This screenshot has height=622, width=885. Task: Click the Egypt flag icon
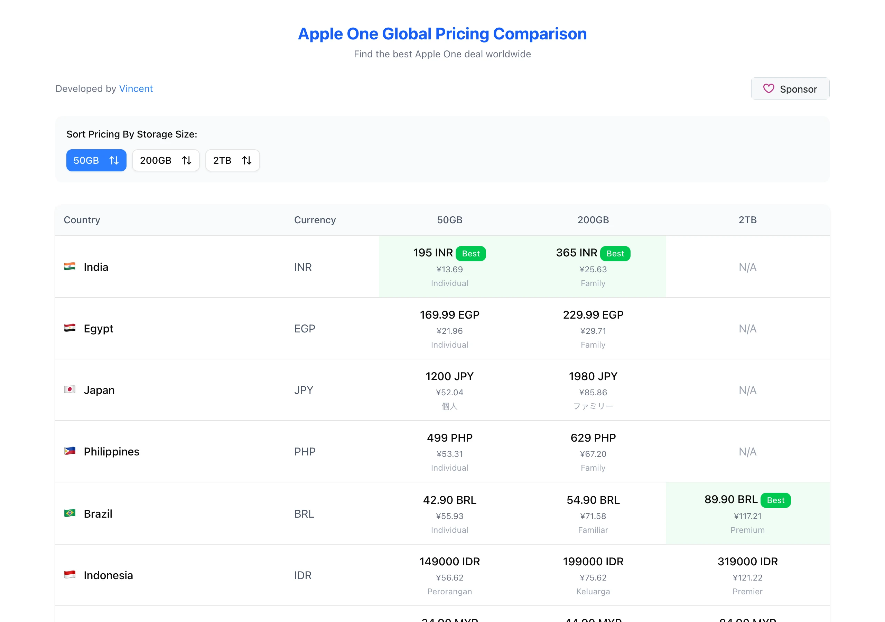70,328
